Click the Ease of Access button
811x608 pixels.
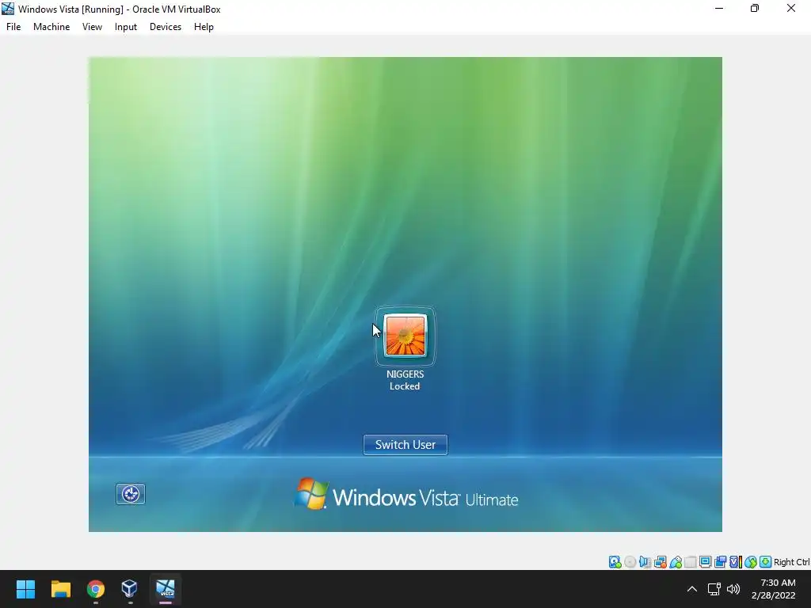click(131, 494)
